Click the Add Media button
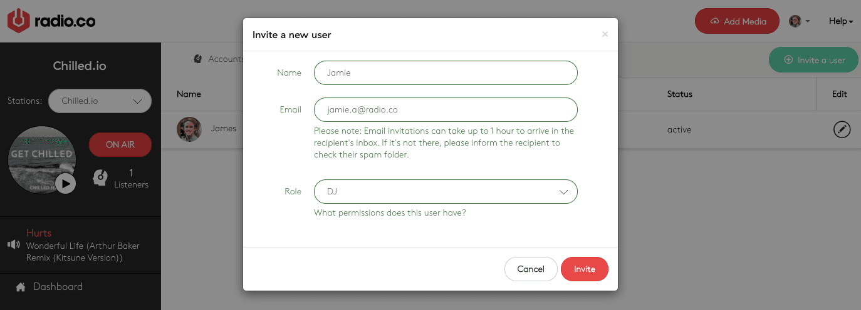The width and height of the screenshot is (861, 310). 737,21
